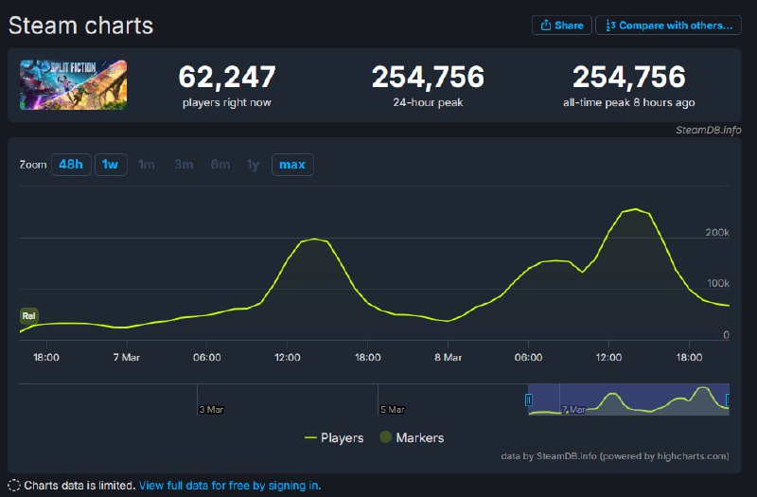
Task: Click the highlighted navigator range selection
Action: tap(628, 399)
